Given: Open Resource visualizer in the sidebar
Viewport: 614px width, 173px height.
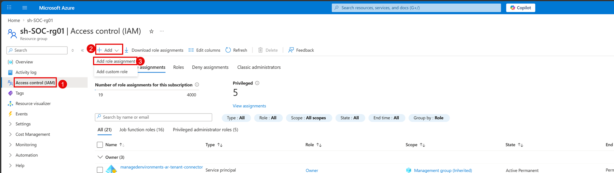Looking at the screenshot, I should point(33,103).
